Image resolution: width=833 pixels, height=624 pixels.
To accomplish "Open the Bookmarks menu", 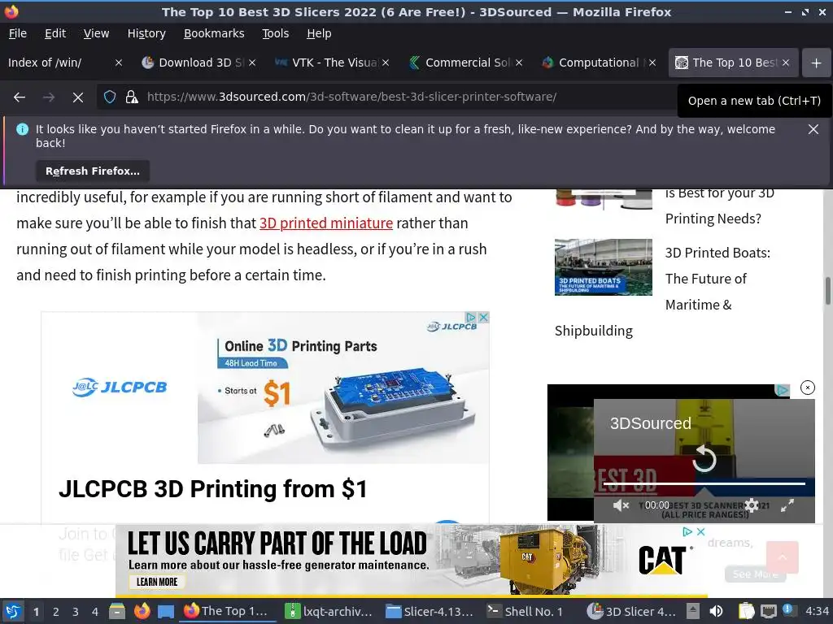I will pyautogui.click(x=214, y=33).
